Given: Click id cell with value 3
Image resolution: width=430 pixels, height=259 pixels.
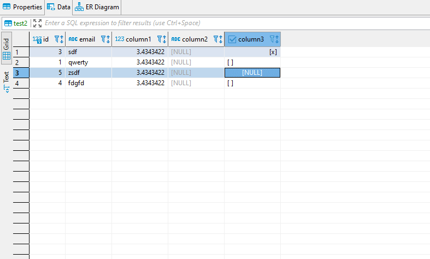Looking at the screenshot, I should pos(47,52).
